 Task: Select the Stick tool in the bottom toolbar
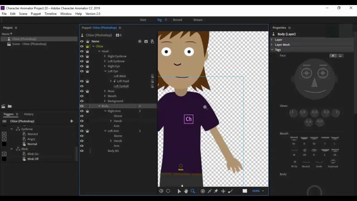pos(209,191)
